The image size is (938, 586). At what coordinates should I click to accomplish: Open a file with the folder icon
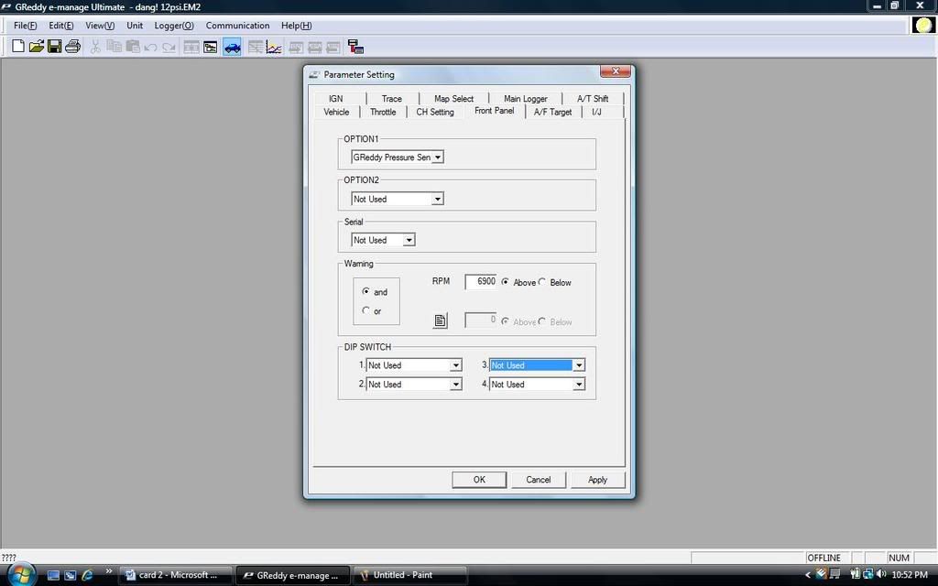click(37, 47)
